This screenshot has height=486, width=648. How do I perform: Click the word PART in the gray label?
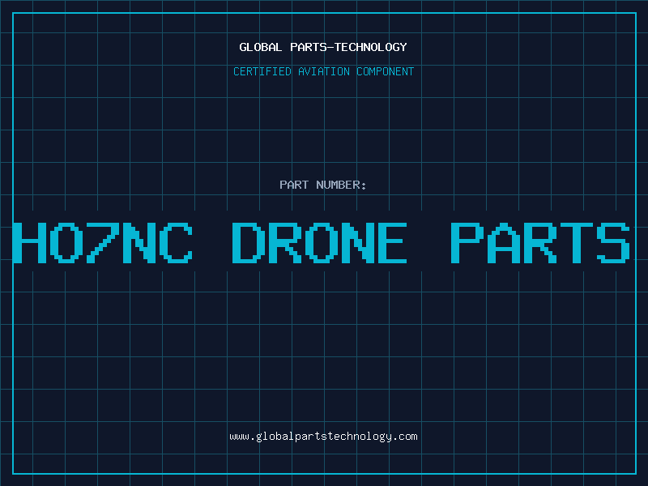tap(294, 185)
